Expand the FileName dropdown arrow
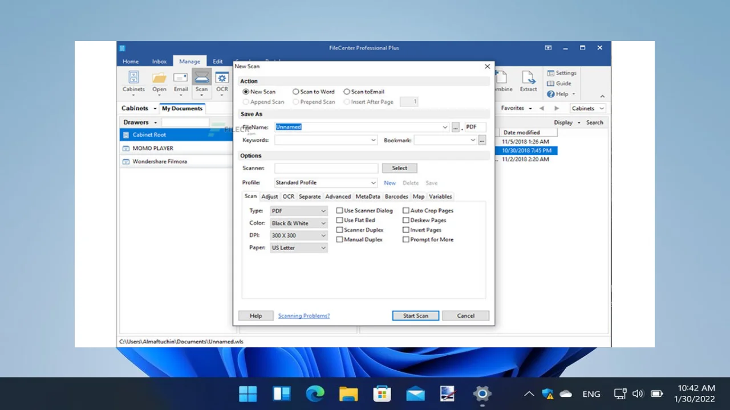 445,128
